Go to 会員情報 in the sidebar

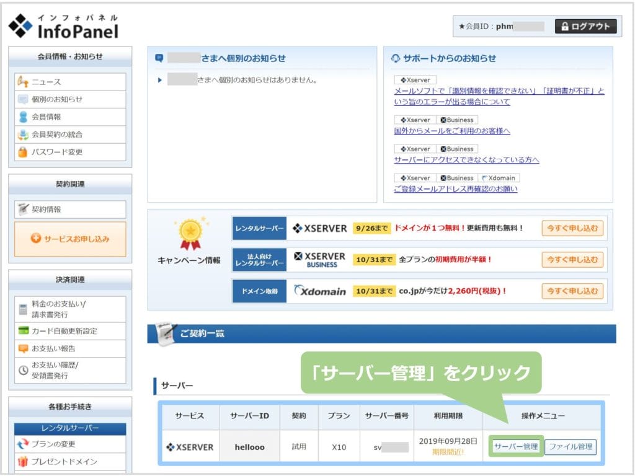tap(70, 117)
